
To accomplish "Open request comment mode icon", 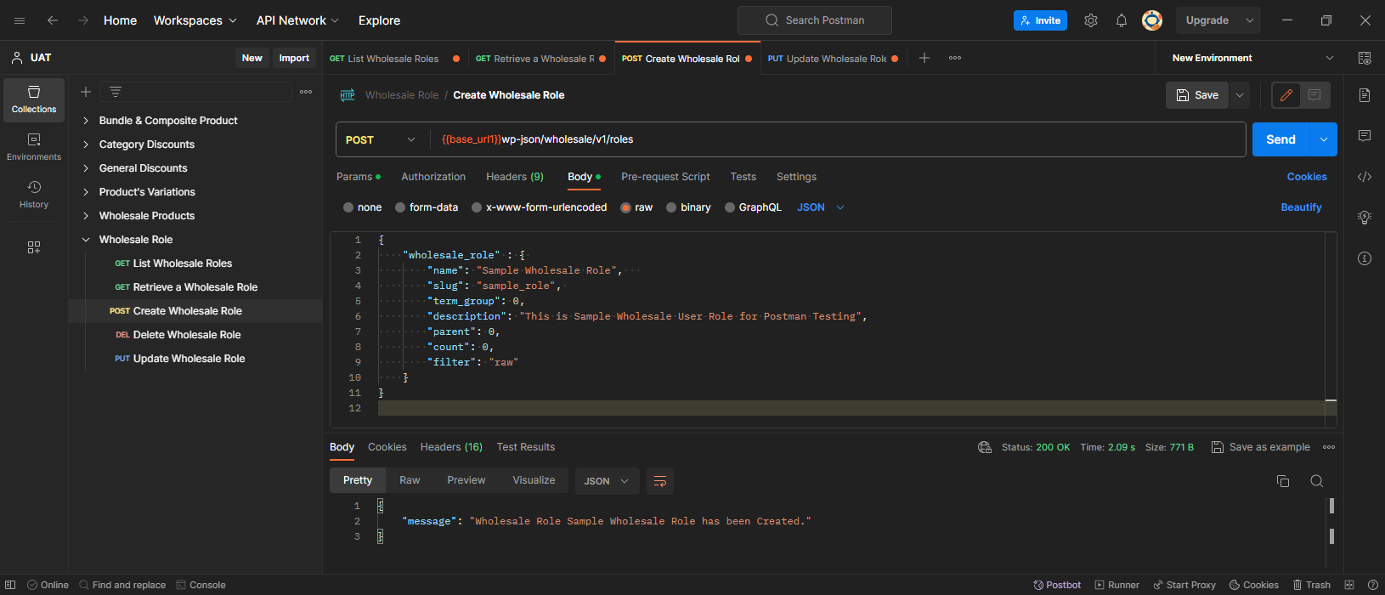I will [x=1314, y=95].
